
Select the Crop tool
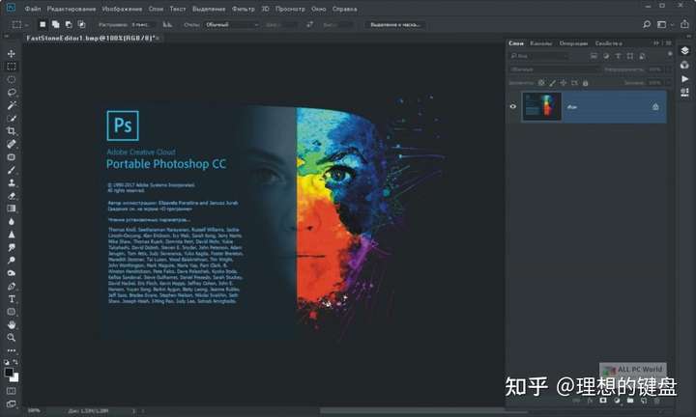(x=12, y=130)
